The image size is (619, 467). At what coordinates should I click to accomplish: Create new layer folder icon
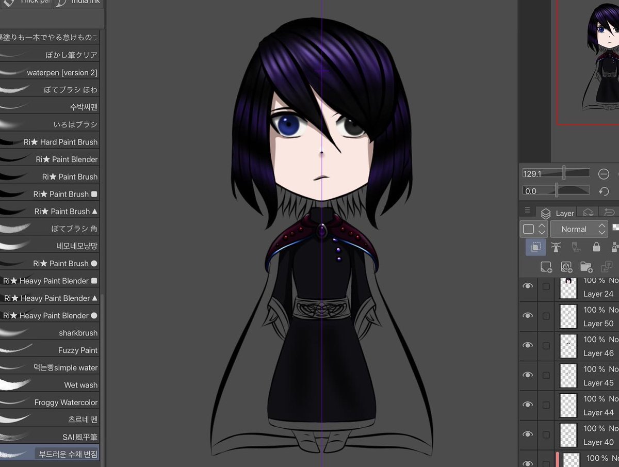[586, 267]
